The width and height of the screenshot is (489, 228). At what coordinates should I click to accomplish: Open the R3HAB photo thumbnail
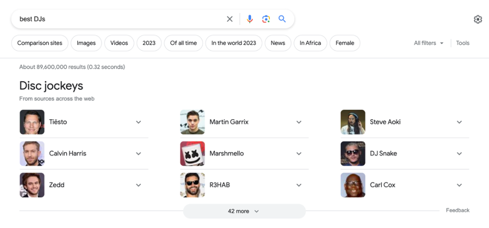coord(193,185)
